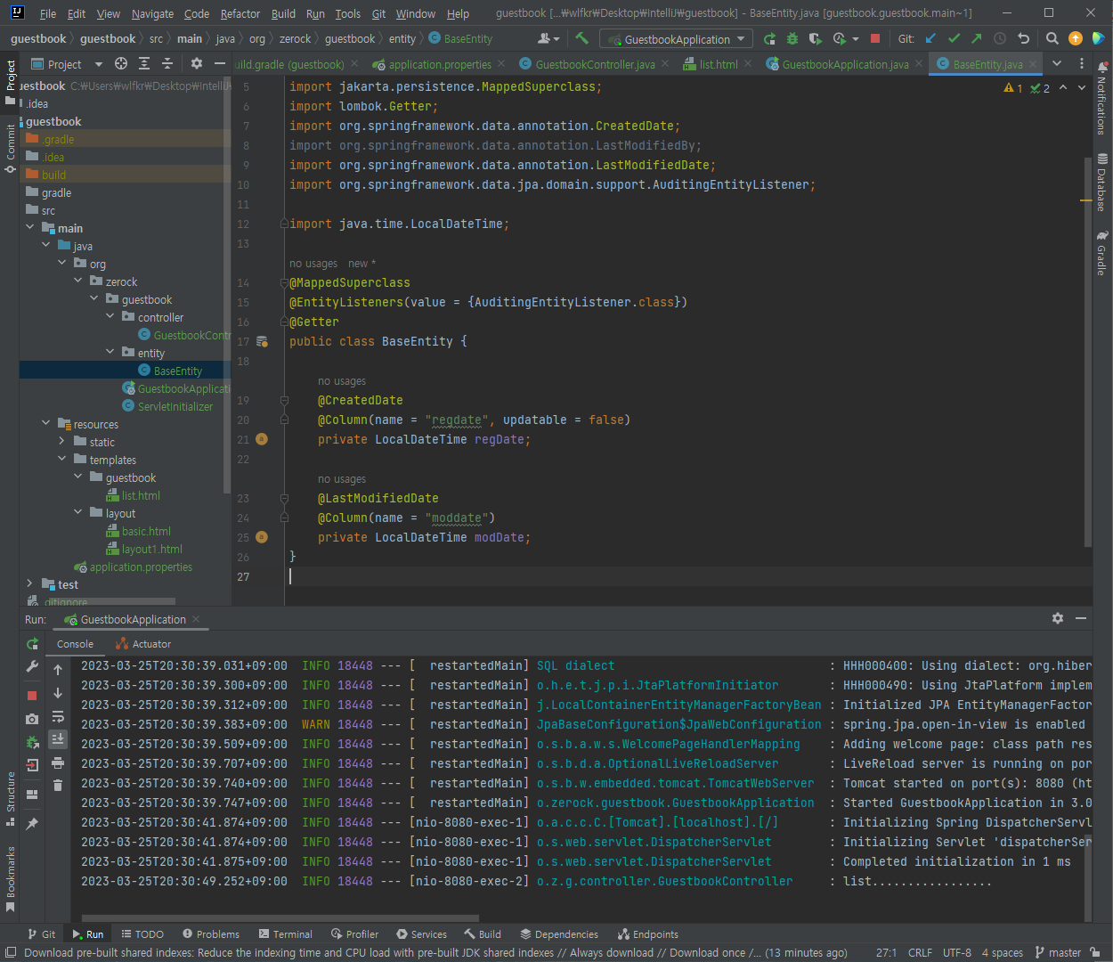Expand the static folder node
Image resolution: width=1113 pixels, height=962 pixels.
point(62,442)
